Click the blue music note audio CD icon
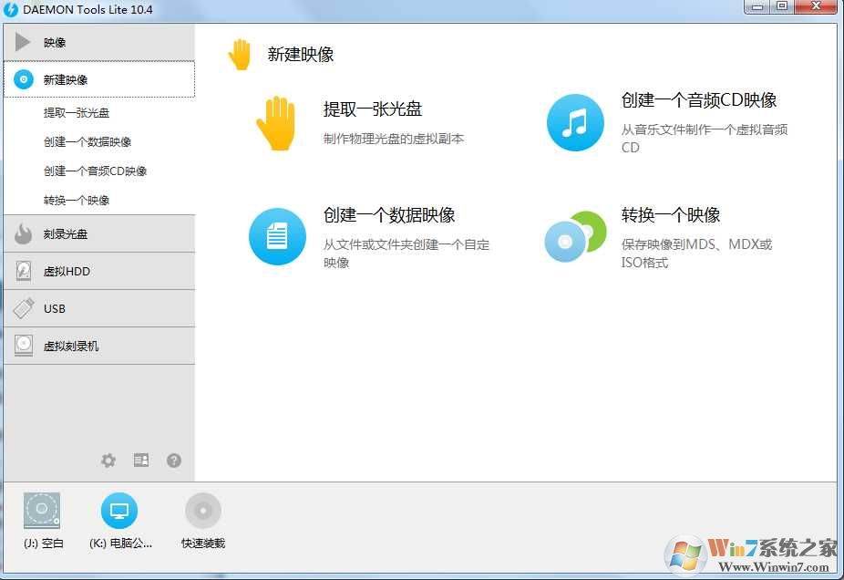Screen dimensions: 844x580 pos(575,123)
